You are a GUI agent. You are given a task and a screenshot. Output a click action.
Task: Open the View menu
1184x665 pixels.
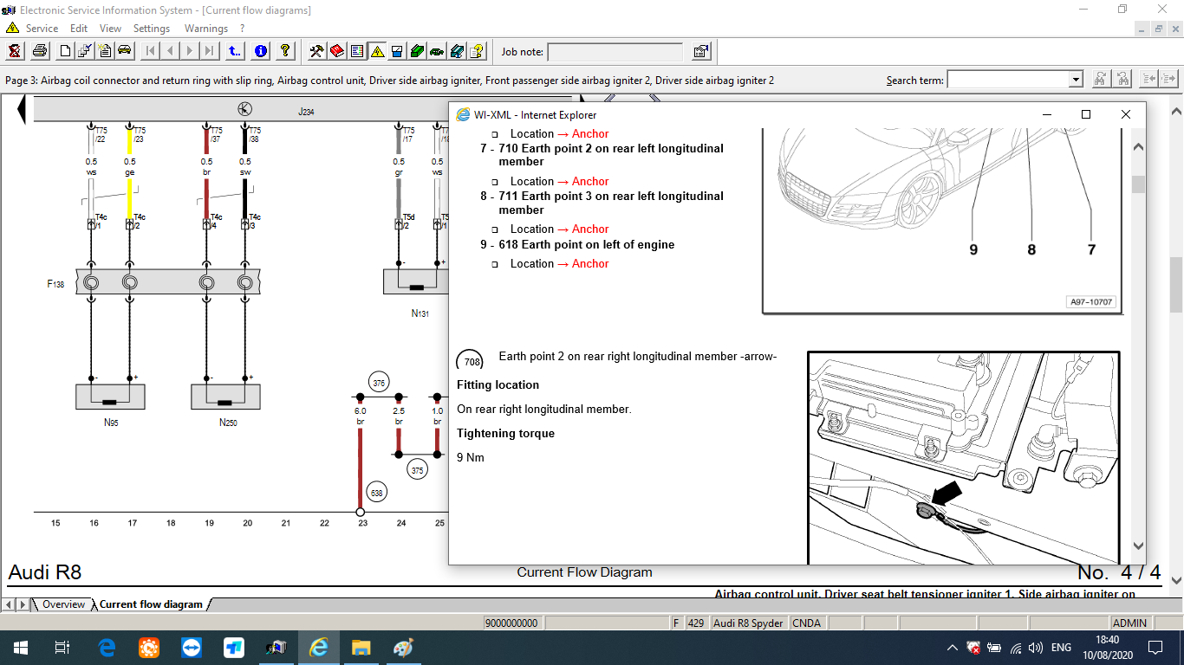point(110,28)
